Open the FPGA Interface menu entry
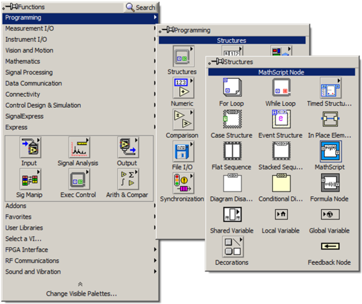Viewport: 362px width, 304px height. 80,250
